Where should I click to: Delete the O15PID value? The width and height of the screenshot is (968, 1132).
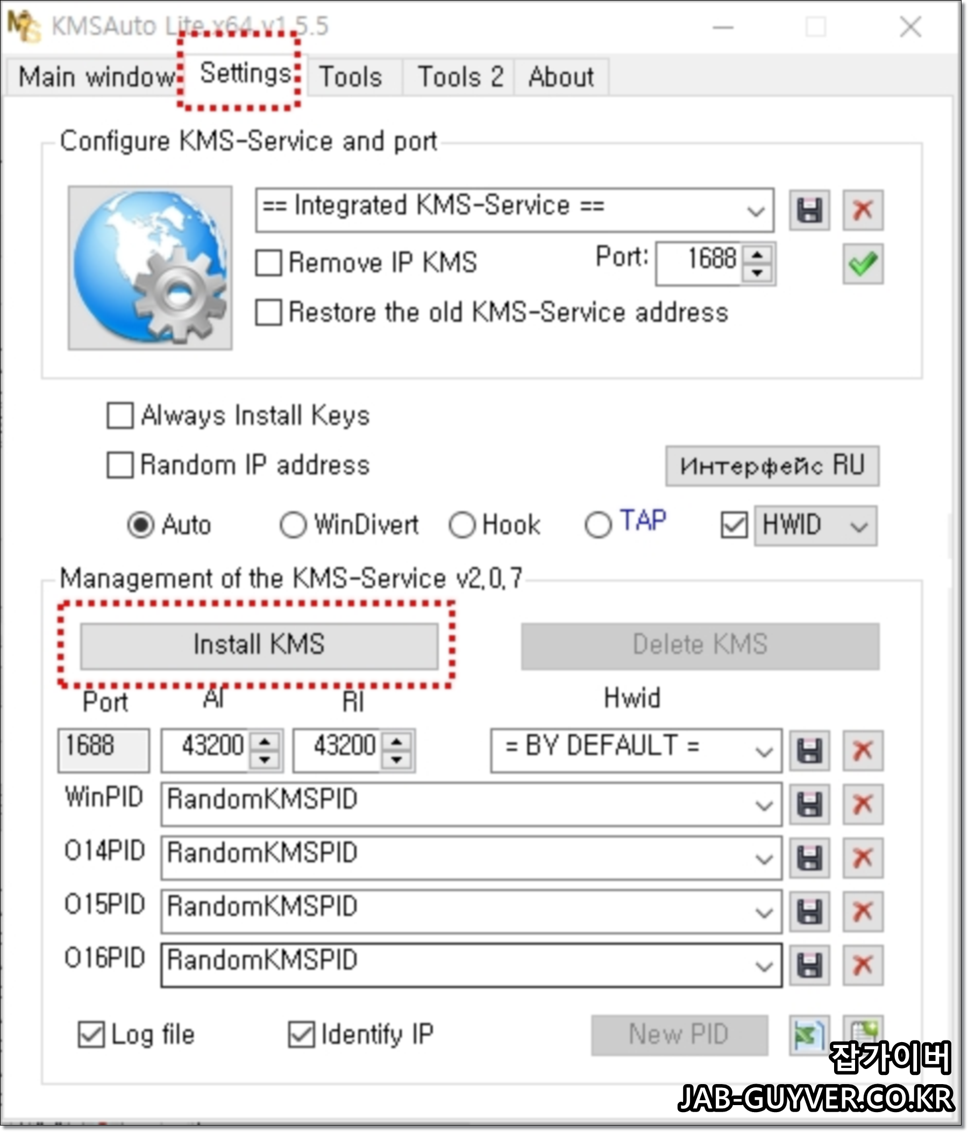click(x=863, y=911)
